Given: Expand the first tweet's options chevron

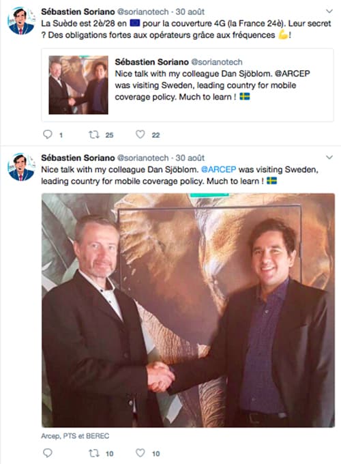Looking at the screenshot, I should (x=329, y=11).
